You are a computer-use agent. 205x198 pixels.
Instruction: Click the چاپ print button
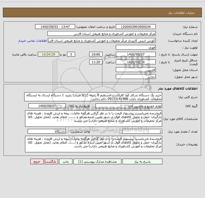pyautogui.click(x=66, y=162)
